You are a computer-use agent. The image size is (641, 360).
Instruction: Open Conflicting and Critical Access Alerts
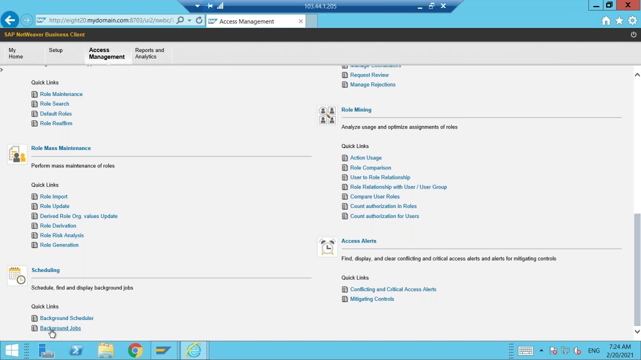[393, 289]
